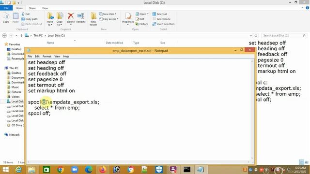Viewport: 310px width, 174px height.
Task: Switch to the Share ribbon tab
Action: (x=32, y=8)
